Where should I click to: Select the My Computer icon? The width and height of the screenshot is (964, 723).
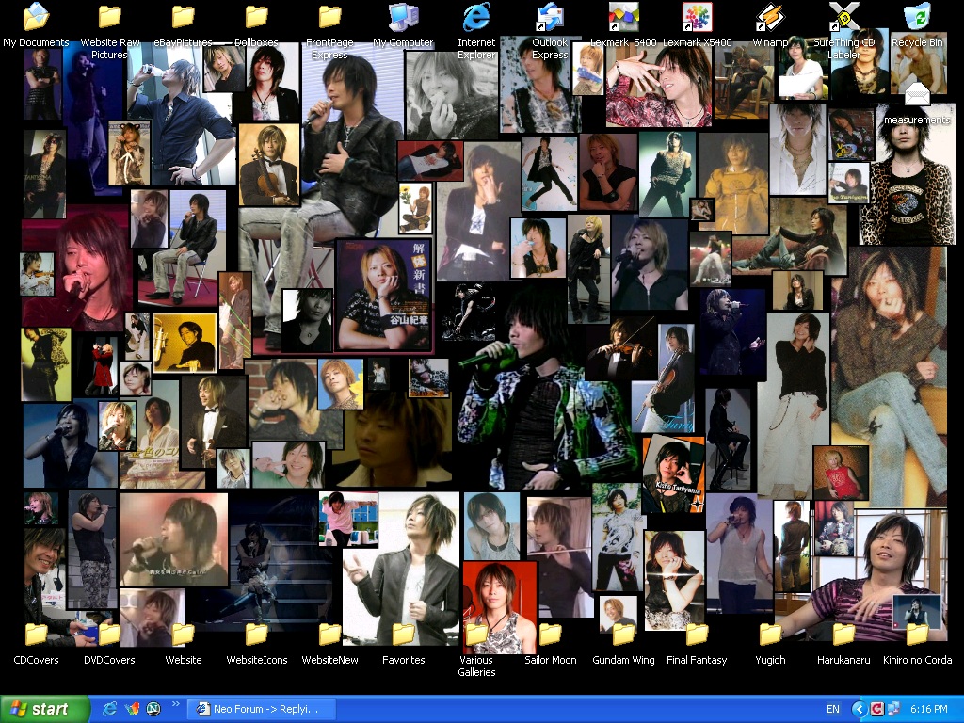tap(403, 18)
